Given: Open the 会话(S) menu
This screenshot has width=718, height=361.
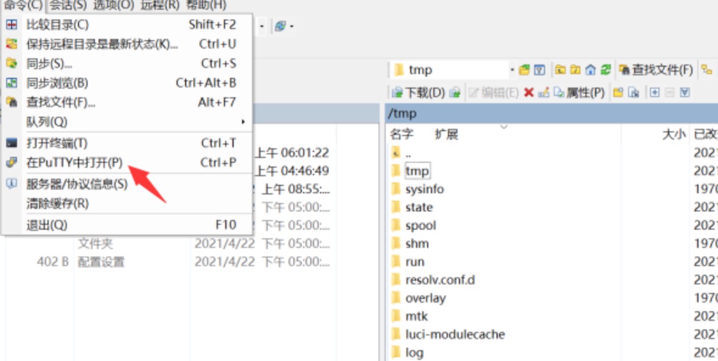Looking at the screenshot, I should 68,5.
